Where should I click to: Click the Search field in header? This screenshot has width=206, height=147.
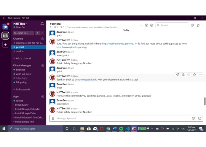tap(172, 25)
